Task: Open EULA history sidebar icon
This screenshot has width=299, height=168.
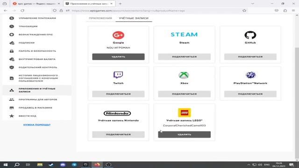Action: point(12,78)
